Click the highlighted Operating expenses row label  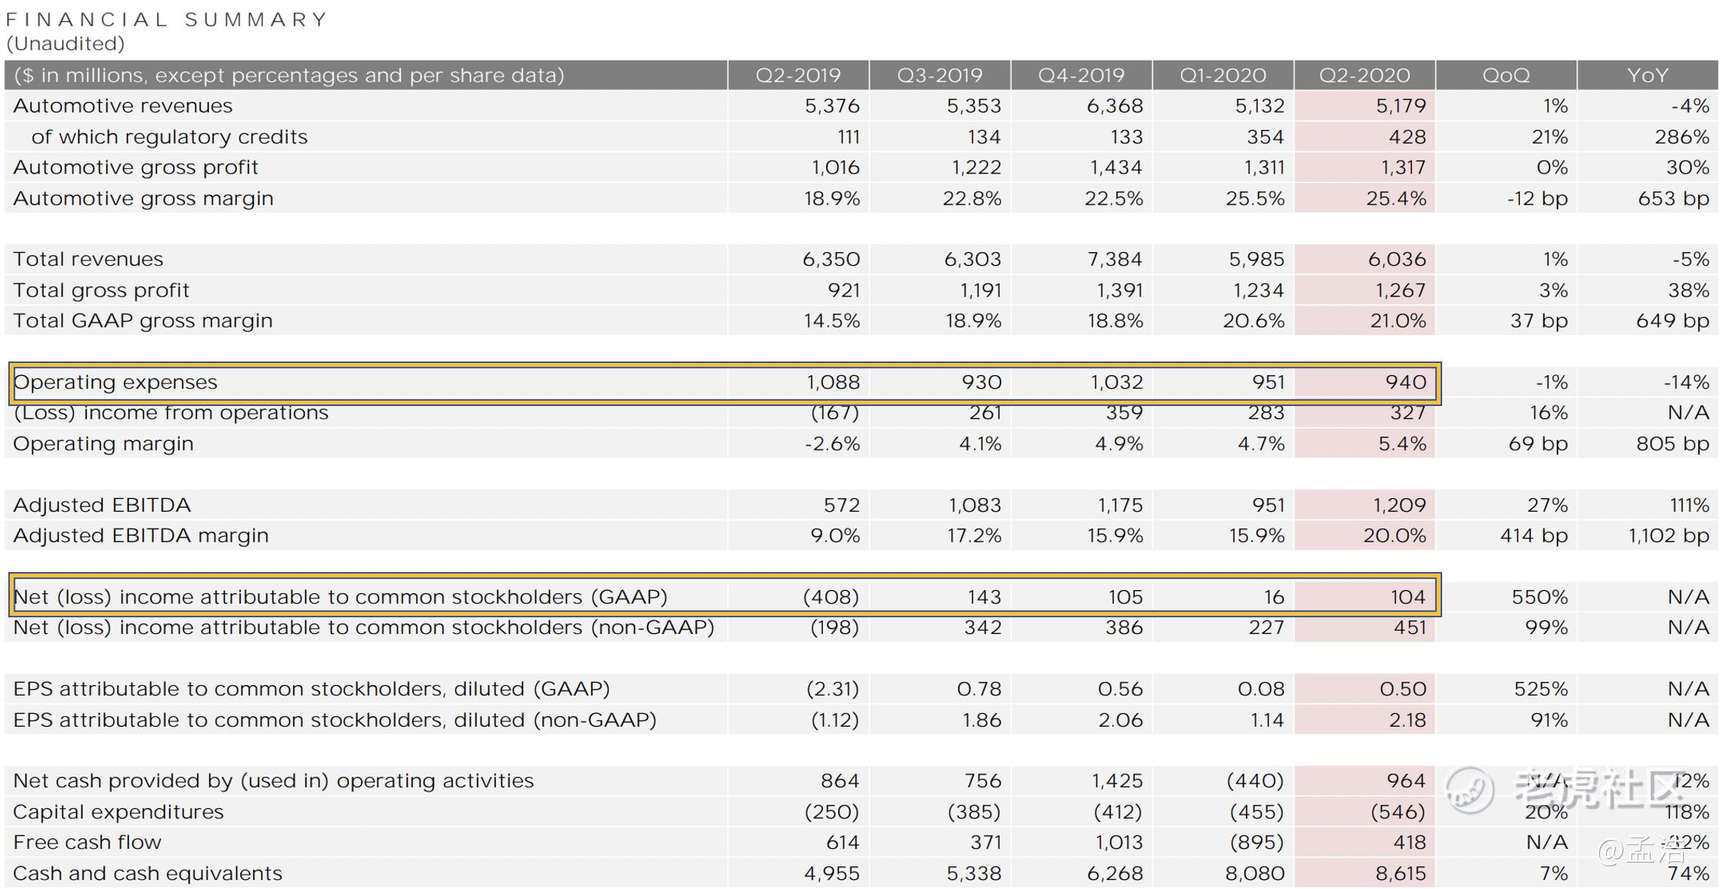[x=116, y=383]
